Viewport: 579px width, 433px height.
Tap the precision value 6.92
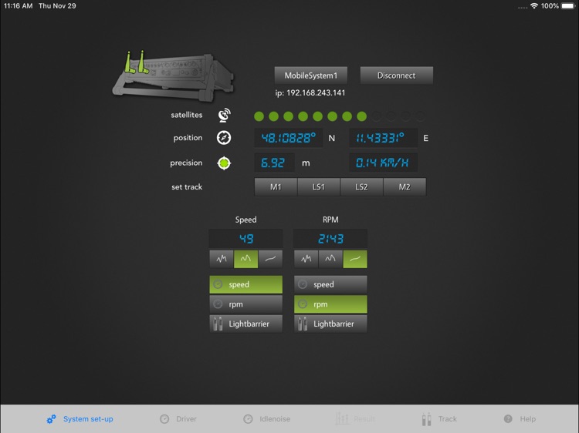(x=274, y=163)
